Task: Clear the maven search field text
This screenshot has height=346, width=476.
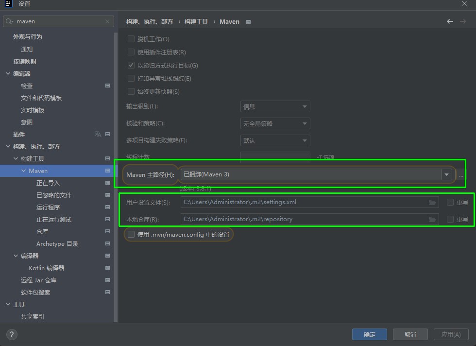Action: point(107,21)
